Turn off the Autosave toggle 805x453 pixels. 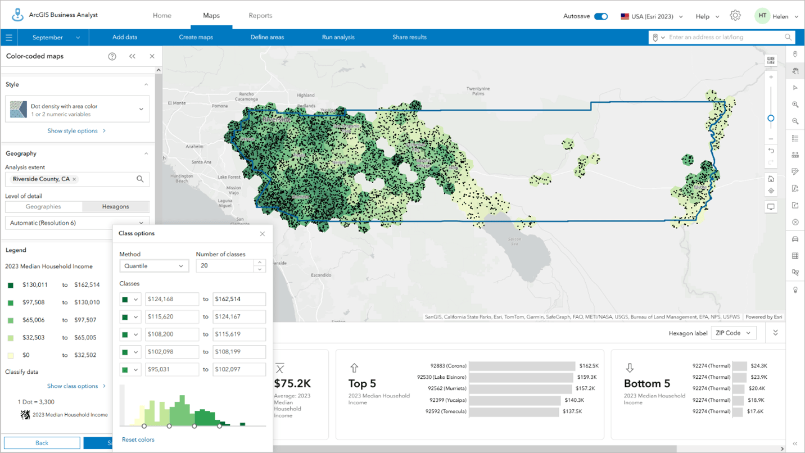pyautogui.click(x=601, y=16)
